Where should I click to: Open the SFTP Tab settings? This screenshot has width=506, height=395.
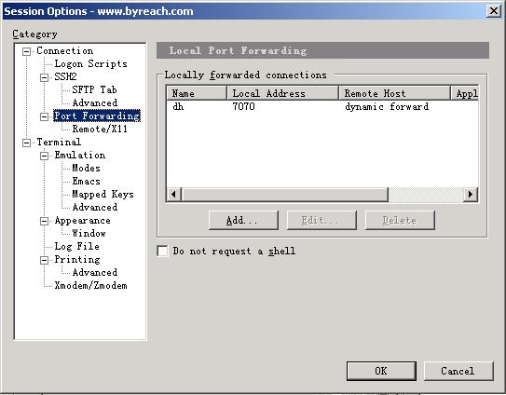(94, 89)
